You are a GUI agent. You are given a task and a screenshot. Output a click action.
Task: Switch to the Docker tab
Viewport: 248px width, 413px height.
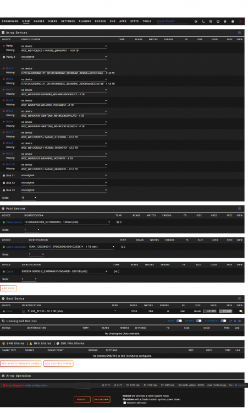(100, 21)
